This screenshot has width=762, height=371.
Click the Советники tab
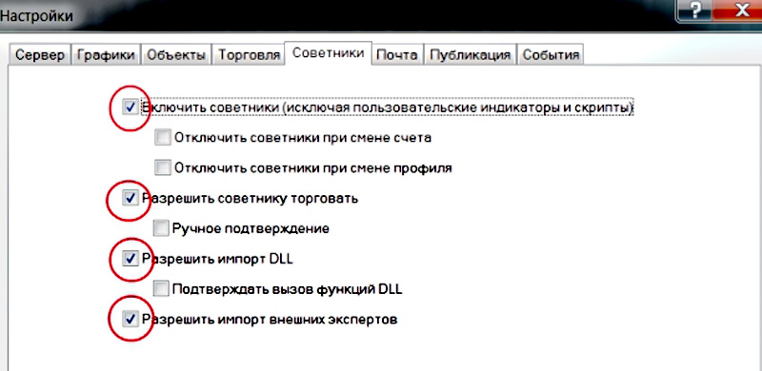point(328,53)
